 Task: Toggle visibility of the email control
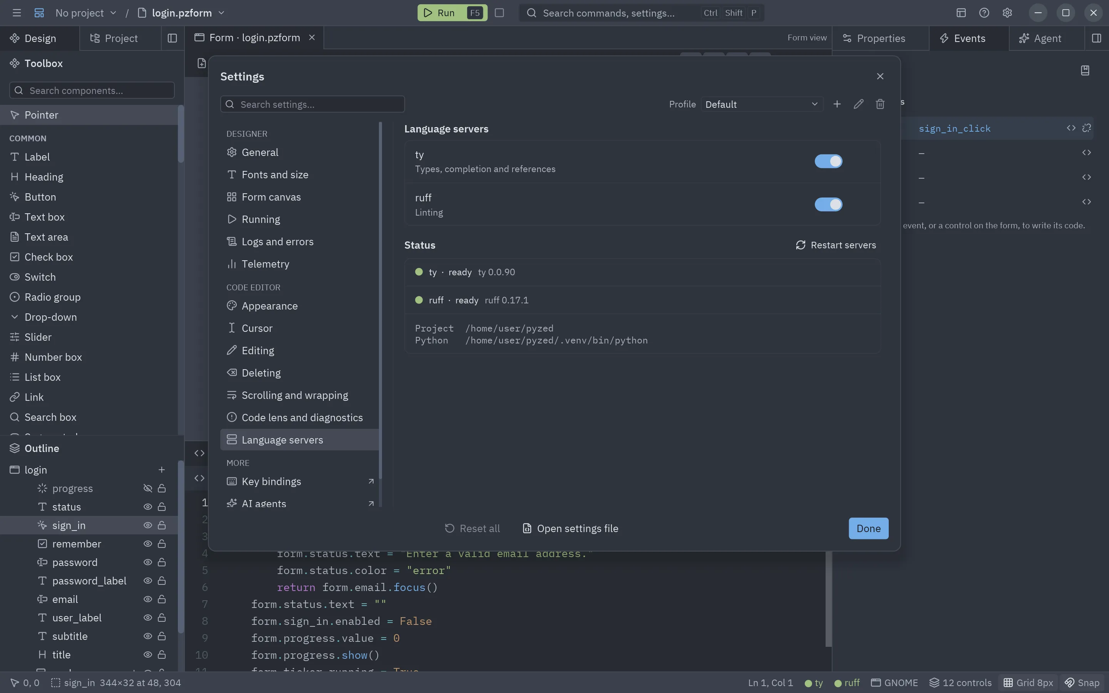pyautogui.click(x=147, y=599)
